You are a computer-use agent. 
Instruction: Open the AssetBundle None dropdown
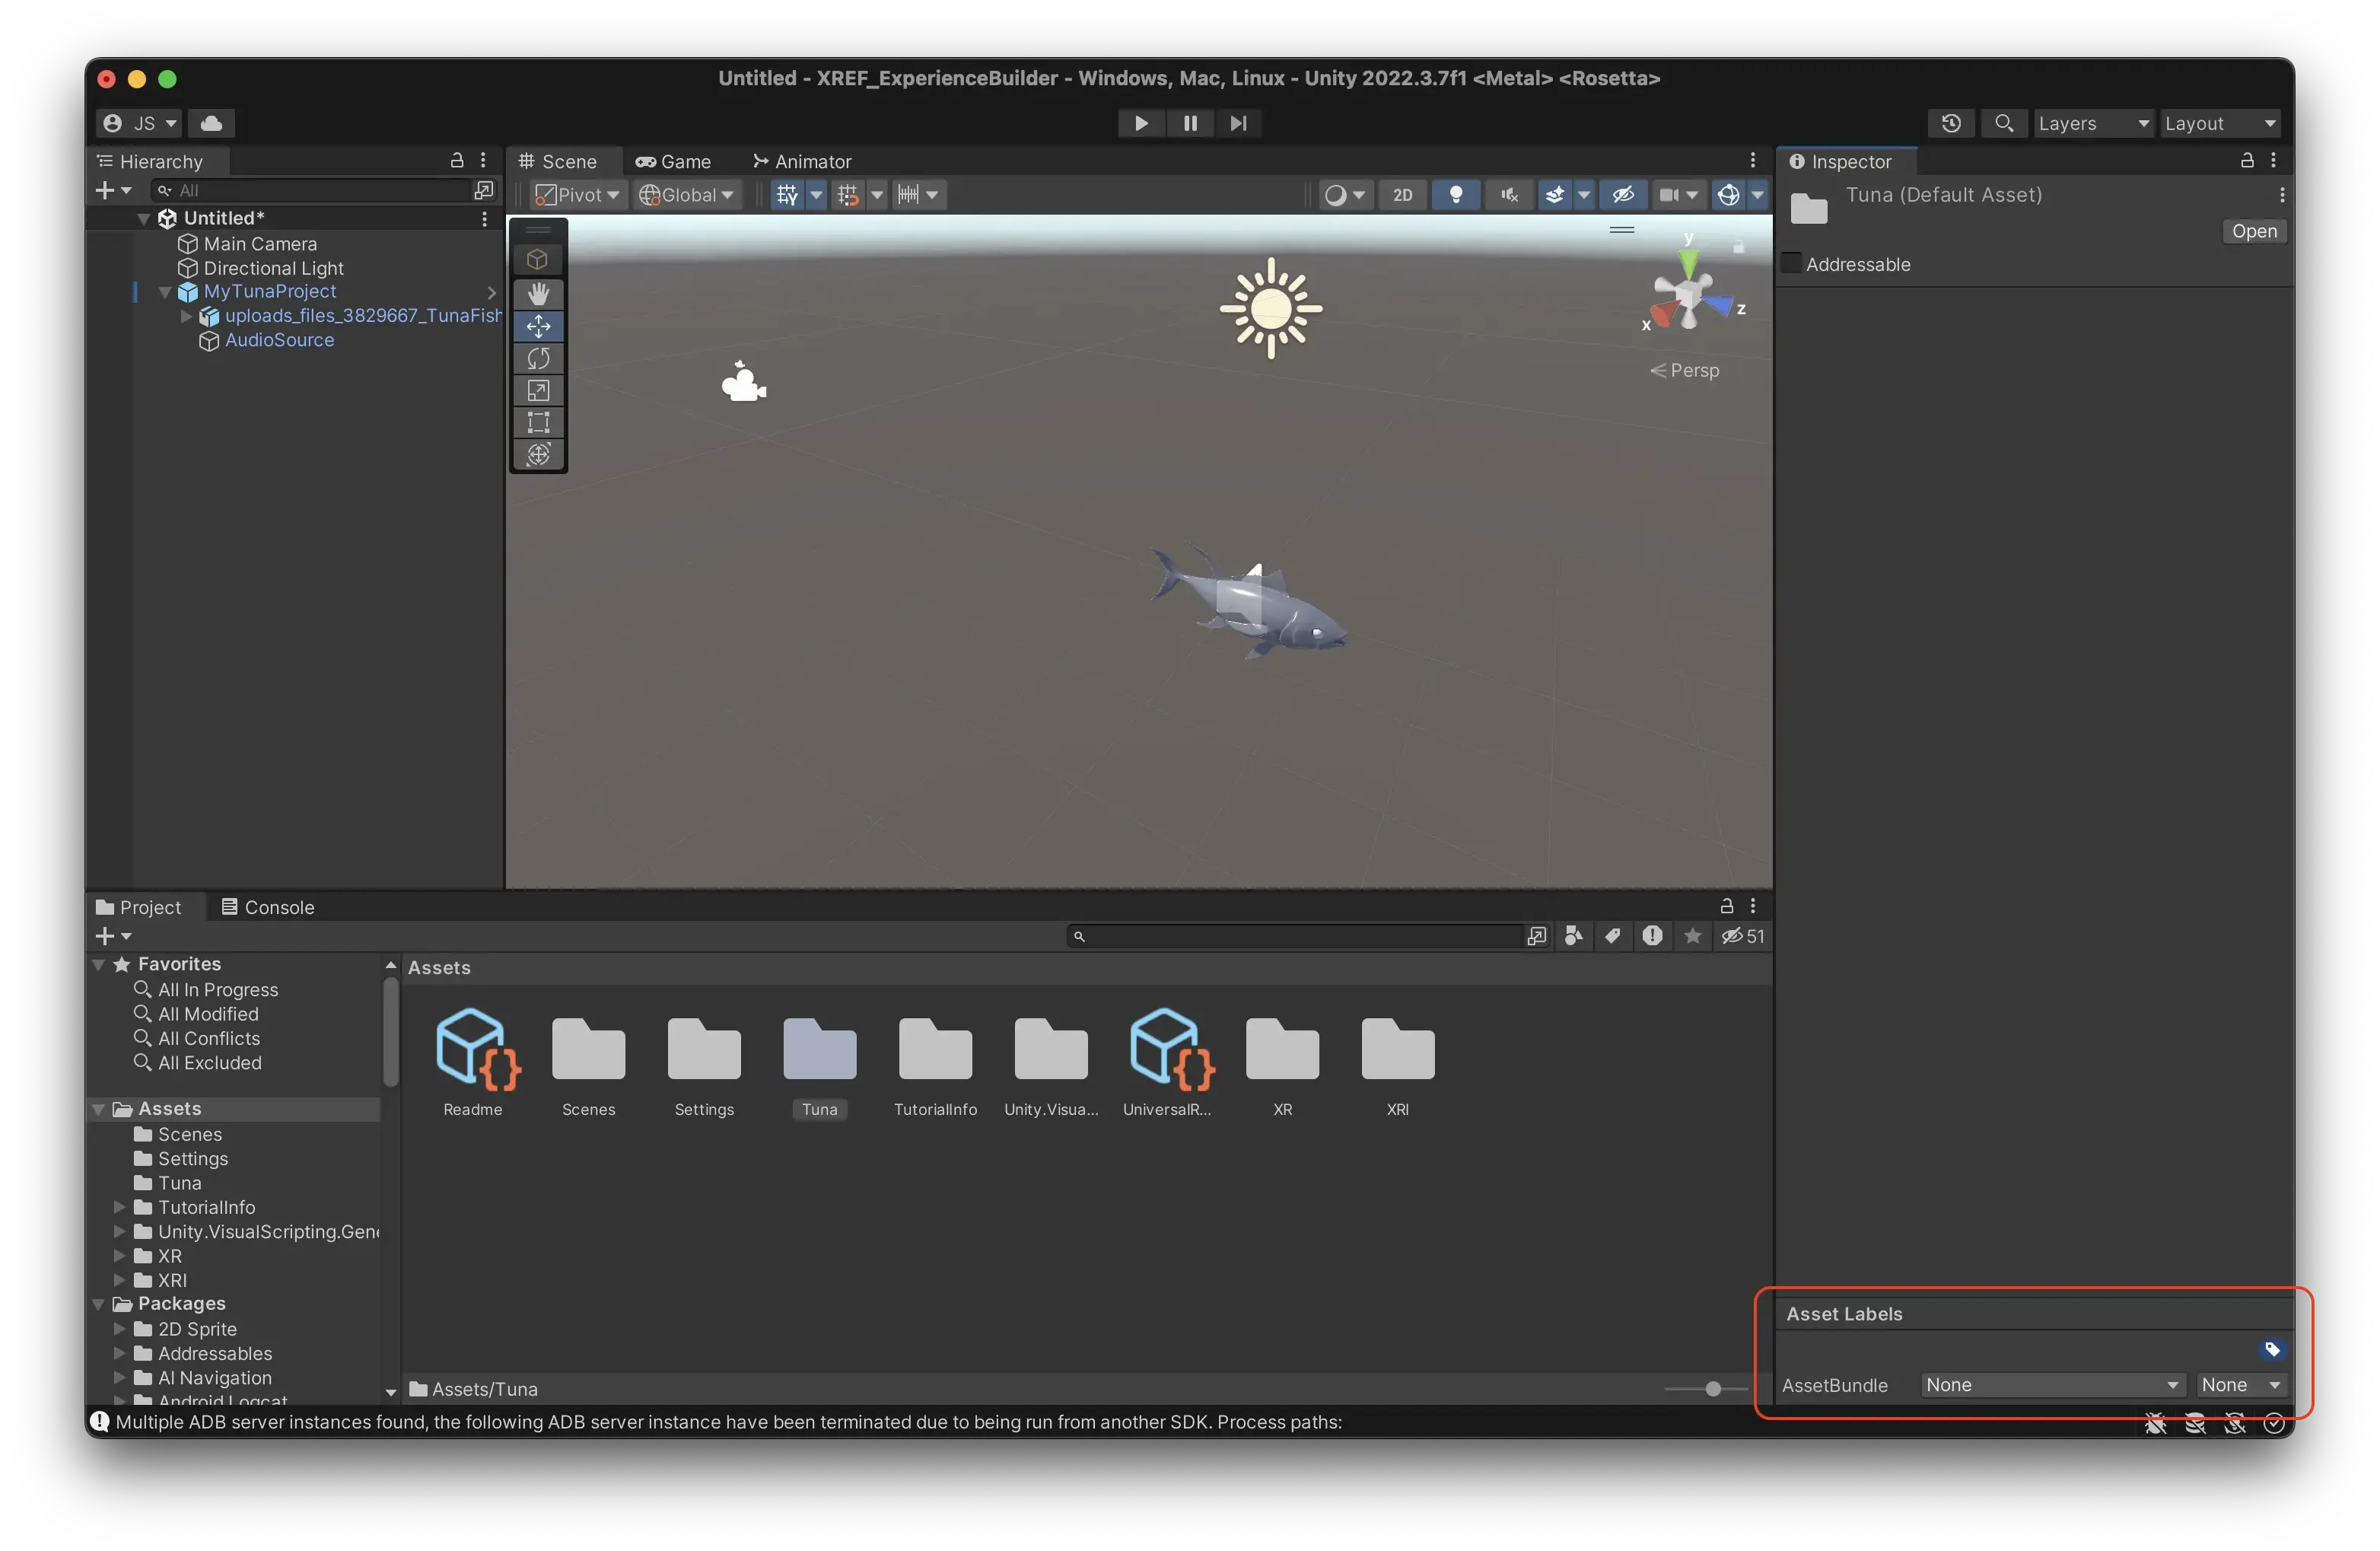2050,1385
